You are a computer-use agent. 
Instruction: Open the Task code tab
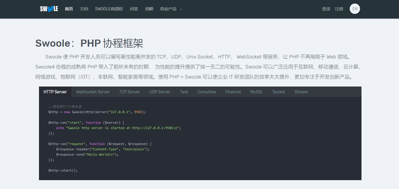pyautogui.click(x=184, y=92)
